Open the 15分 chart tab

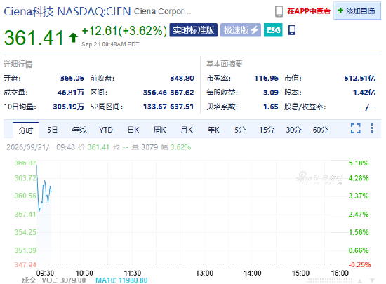[x=267, y=130]
